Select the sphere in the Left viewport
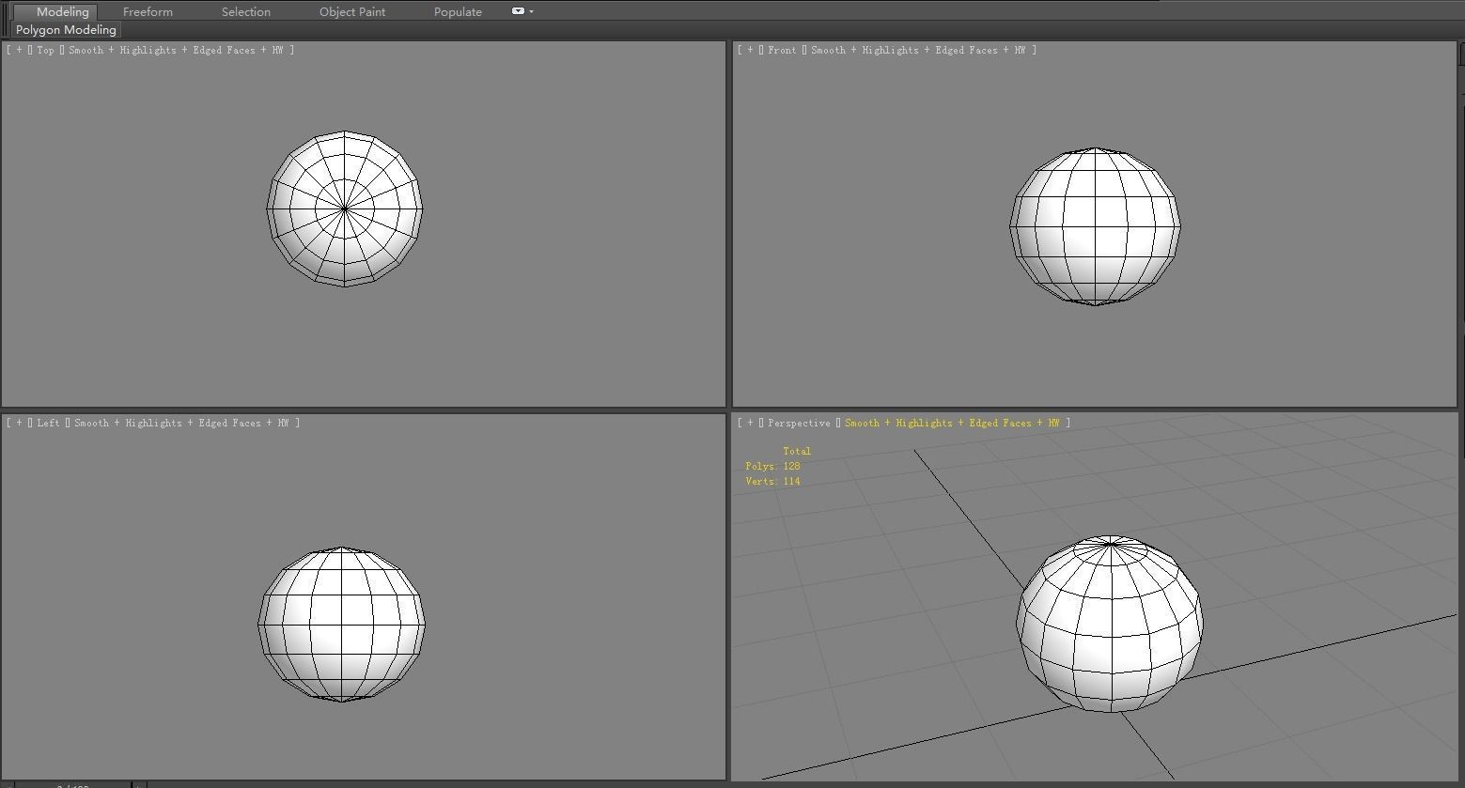Image resolution: width=1465 pixels, height=788 pixels. (342, 624)
